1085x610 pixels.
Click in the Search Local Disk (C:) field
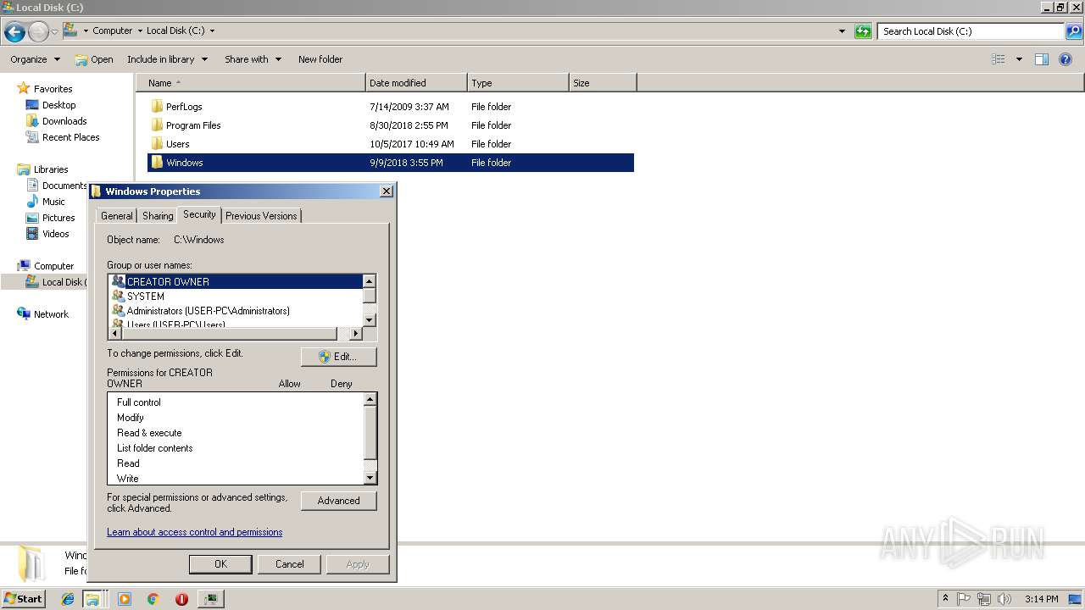coord(971,31)
